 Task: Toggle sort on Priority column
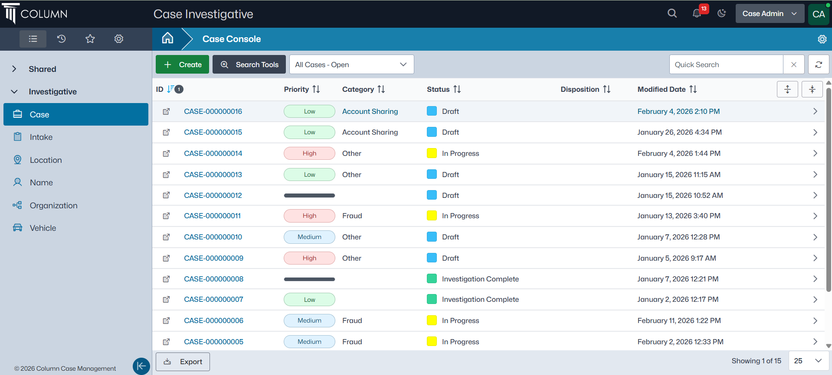click(x=316, y=89)
